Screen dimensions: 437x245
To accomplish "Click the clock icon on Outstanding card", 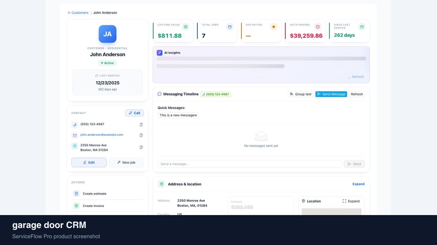I will pos(318,27).
